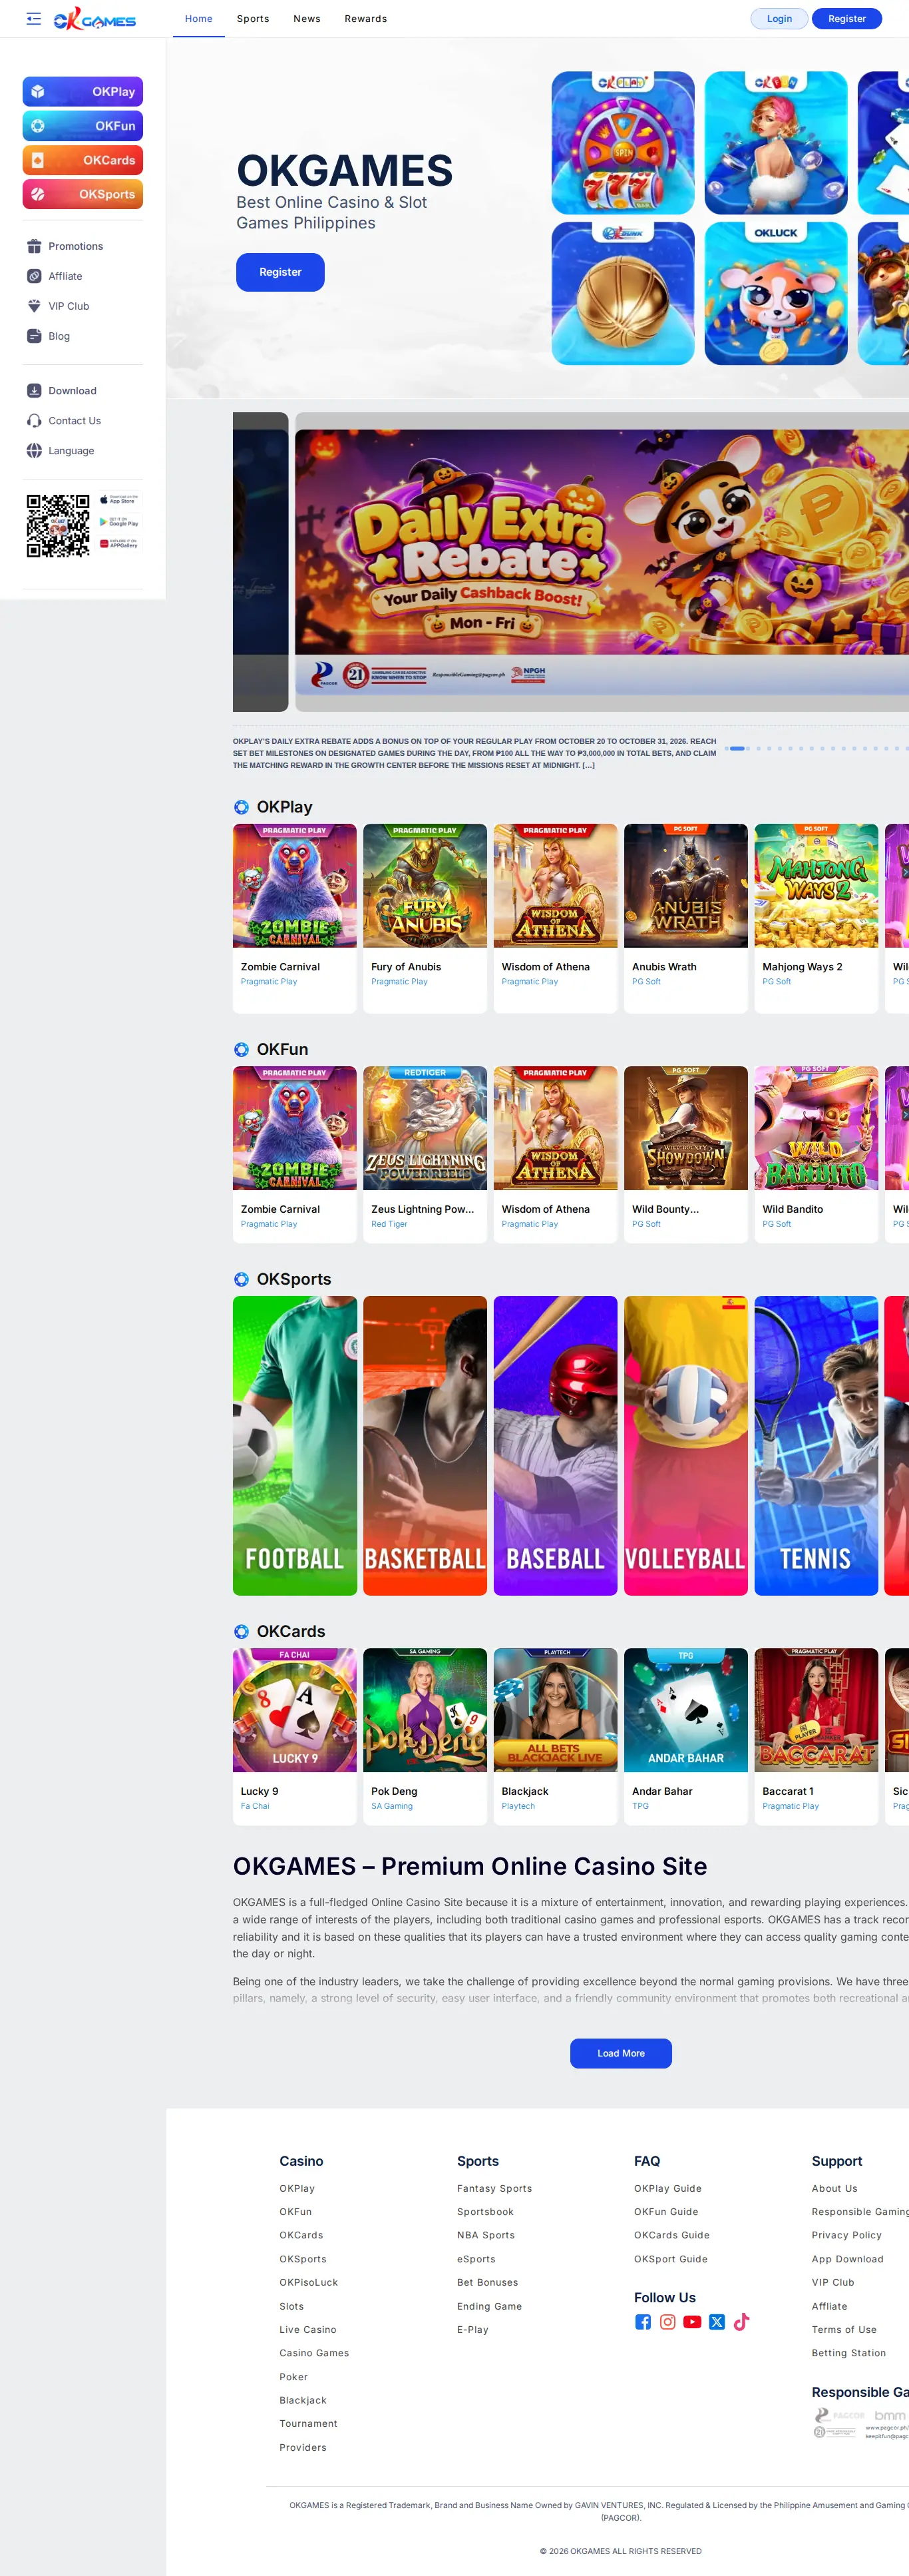Open the App Store download badge
This screenshot has height=2576, width=909.
pyautogui.click(x=119, y=499)
